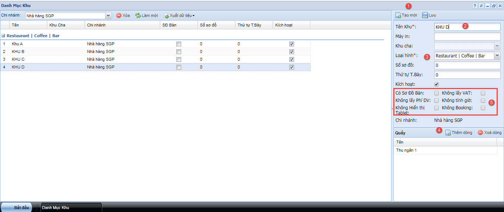Click Xoá dòng to remove a row
The image size is (504, 212).
[x=490, y=132]
